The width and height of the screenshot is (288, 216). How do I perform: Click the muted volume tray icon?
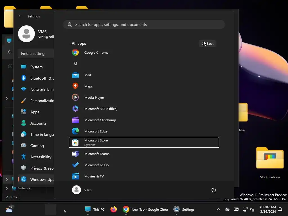coord(252,209)
